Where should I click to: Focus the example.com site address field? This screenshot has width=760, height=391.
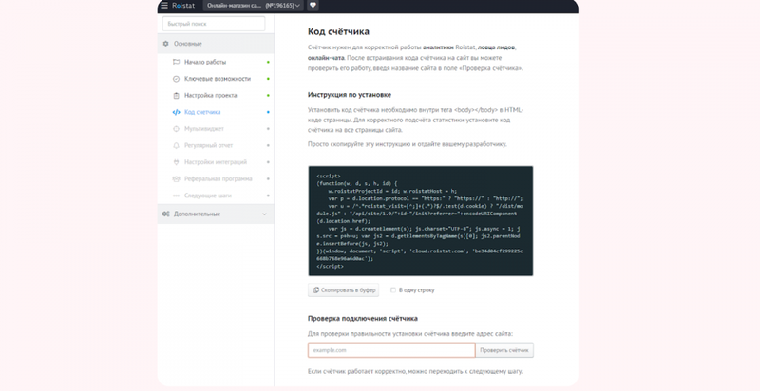(391, 350)
